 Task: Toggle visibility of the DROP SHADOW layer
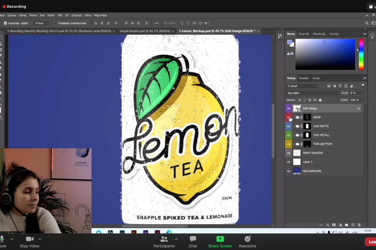click(x=288, y=153)
